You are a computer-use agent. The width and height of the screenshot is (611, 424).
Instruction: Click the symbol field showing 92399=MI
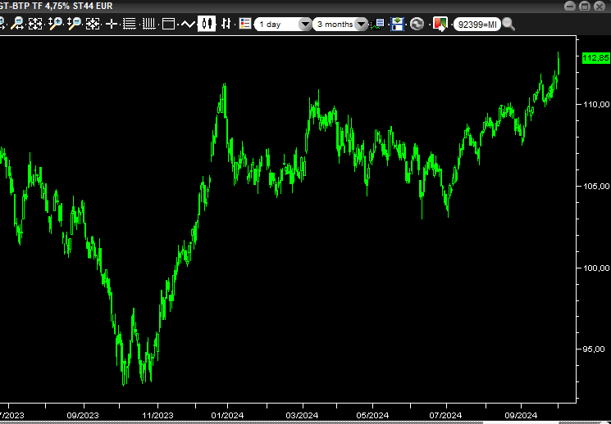(476, 24)
